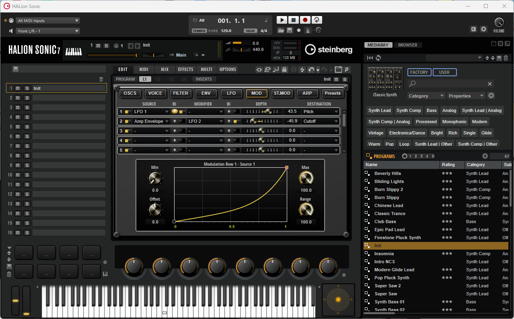Start playback with the Play button
The height and width of the screenshot is (319, 514).
[282, 20]
